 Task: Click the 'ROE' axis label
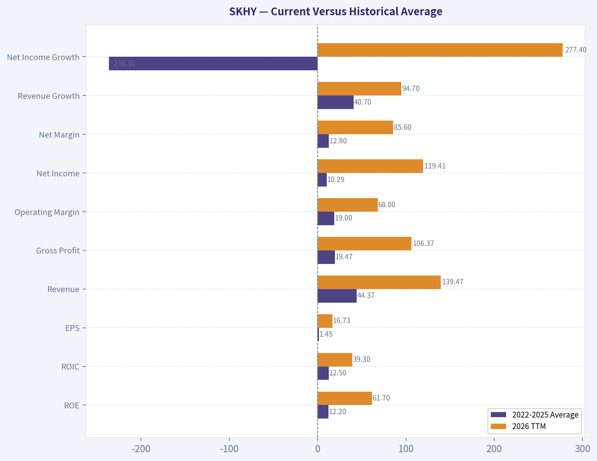72,405
